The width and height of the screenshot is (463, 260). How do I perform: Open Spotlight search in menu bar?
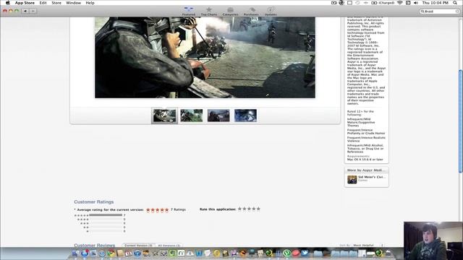[455, 3]
